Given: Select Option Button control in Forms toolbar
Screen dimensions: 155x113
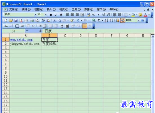Looking at the screenshot, I should [x=33, y=26].
